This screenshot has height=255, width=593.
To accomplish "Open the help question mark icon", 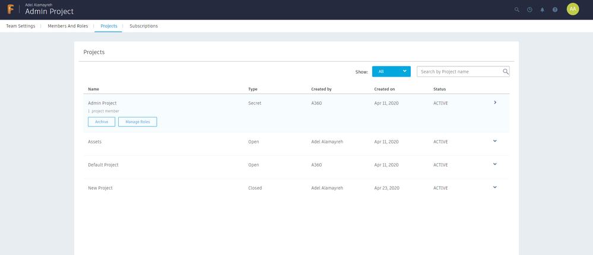I will coord(555,10).
